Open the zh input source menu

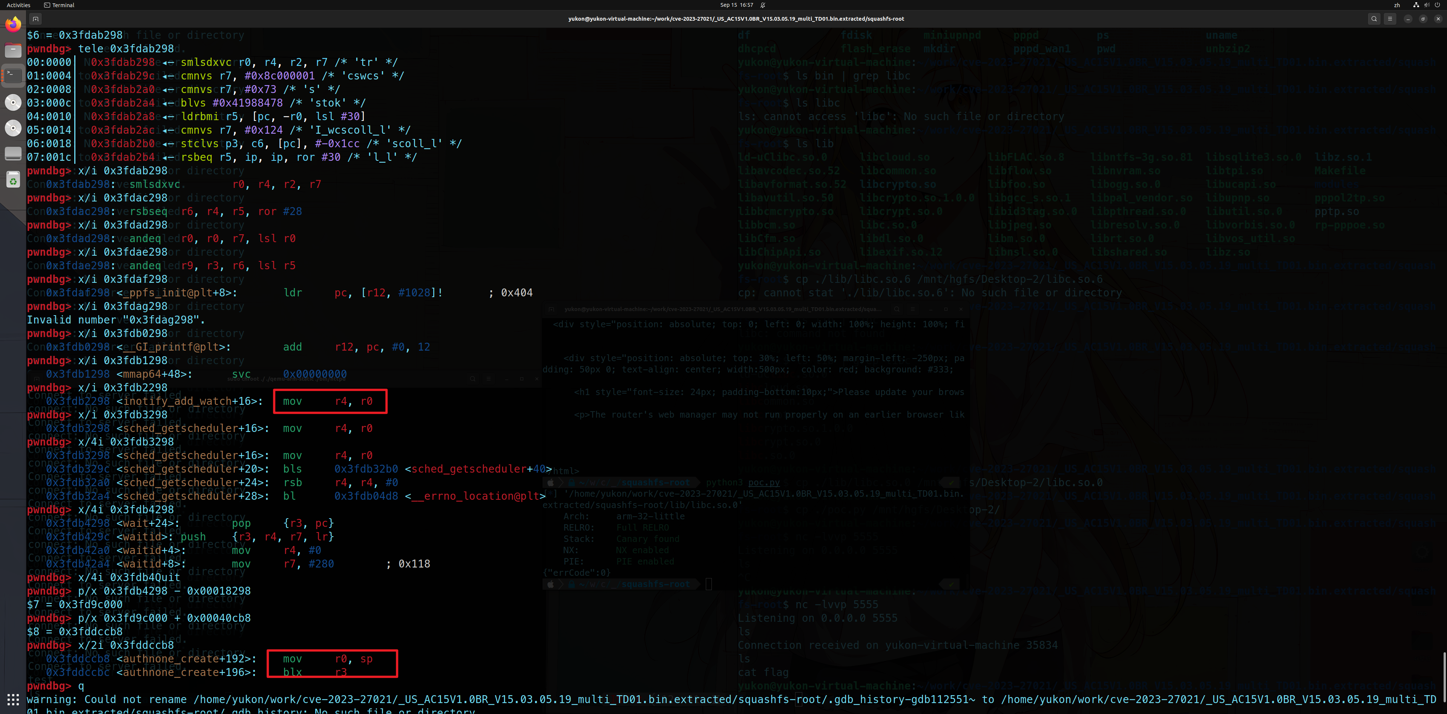point(1397,5)
